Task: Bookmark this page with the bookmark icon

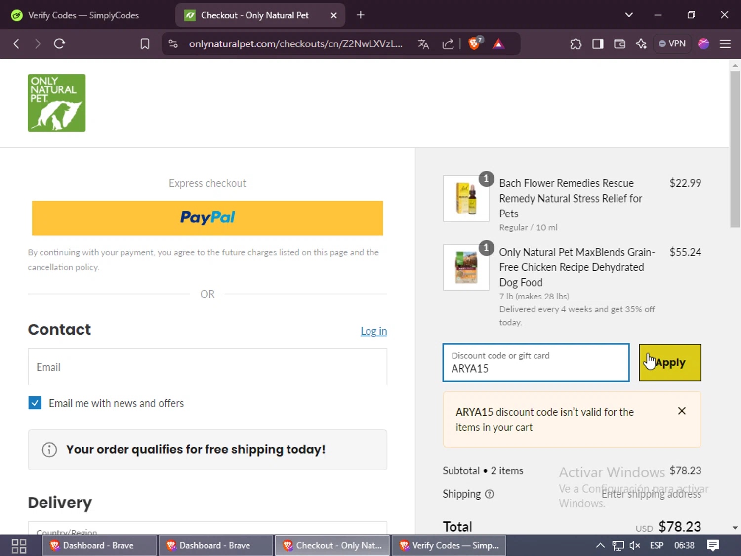Action: pyautogui.click(x=145, y=44)
